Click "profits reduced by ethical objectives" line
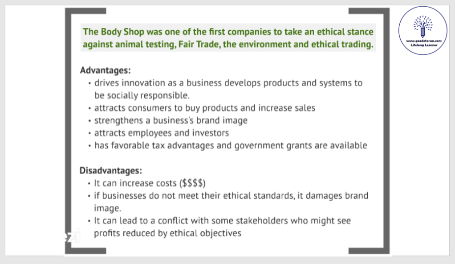The image size is (455, 264). [167, 233]
